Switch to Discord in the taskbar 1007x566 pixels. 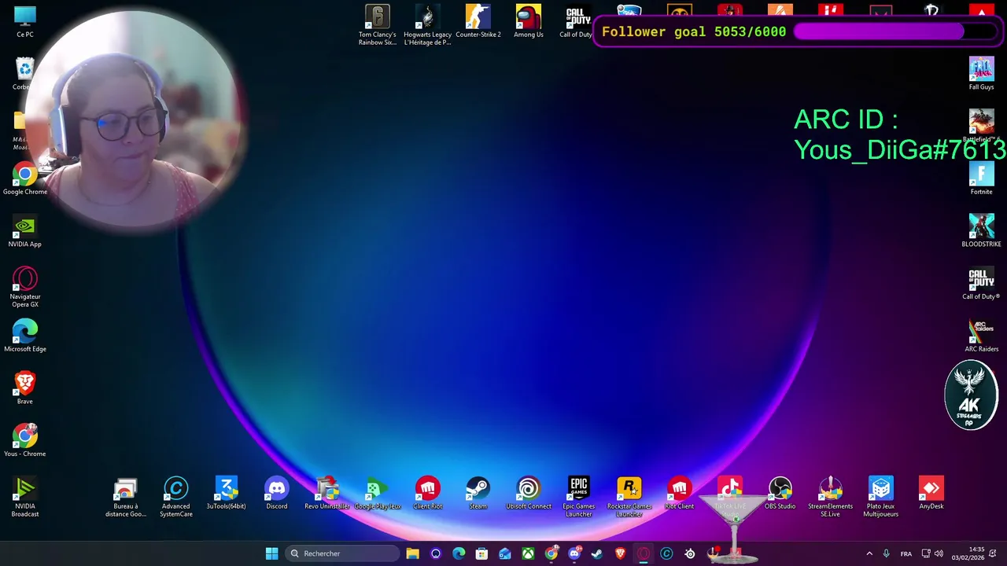(574, 553)
